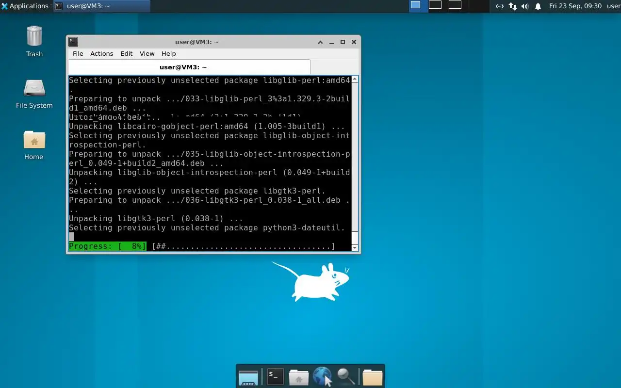Screen dimensions: 621x388
Task: Open Application Finder magnifier in dock
Action: point(346,376)
